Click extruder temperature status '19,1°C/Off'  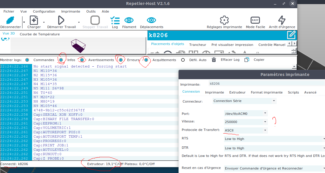pyautogui.click(x=115, y=164)
